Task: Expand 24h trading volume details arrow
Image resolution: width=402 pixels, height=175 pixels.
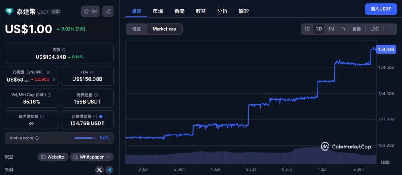Action: (x=53, y=80)
